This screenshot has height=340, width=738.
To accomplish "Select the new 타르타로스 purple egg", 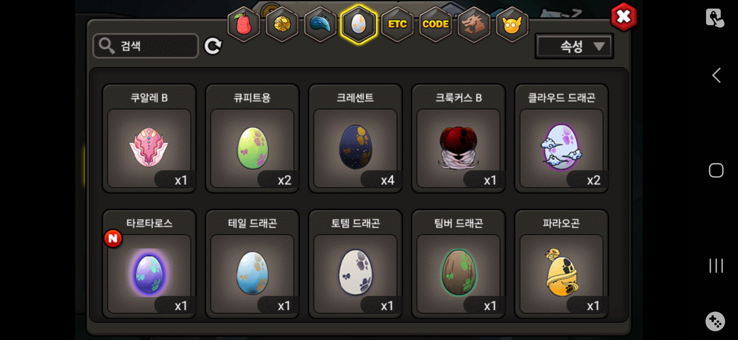I will [x=149, y=264].
